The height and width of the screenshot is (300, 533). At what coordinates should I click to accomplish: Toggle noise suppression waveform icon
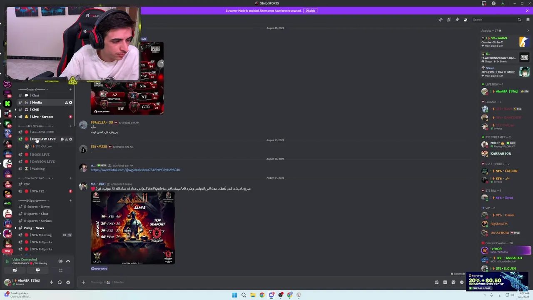(x=60, y=261)
